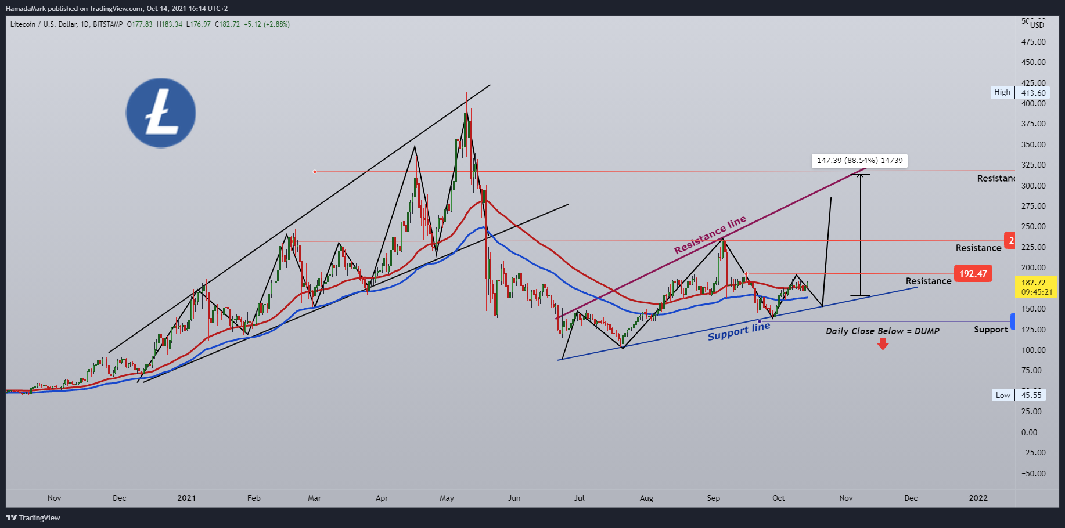This screenshot has height=528, width=1065.
Task: Click the 'Support' label near 125.00
Action: (x=991, y=330)
